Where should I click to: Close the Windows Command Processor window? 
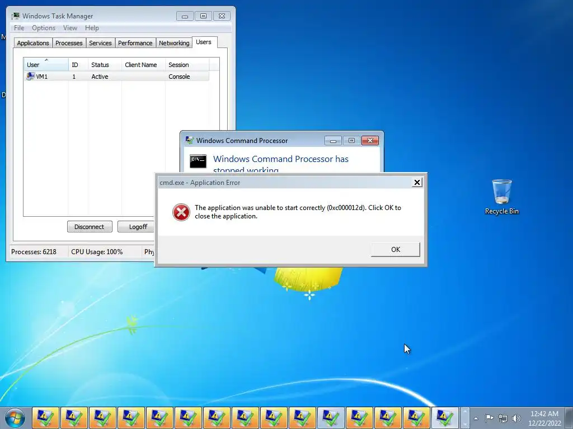point(370,140)
